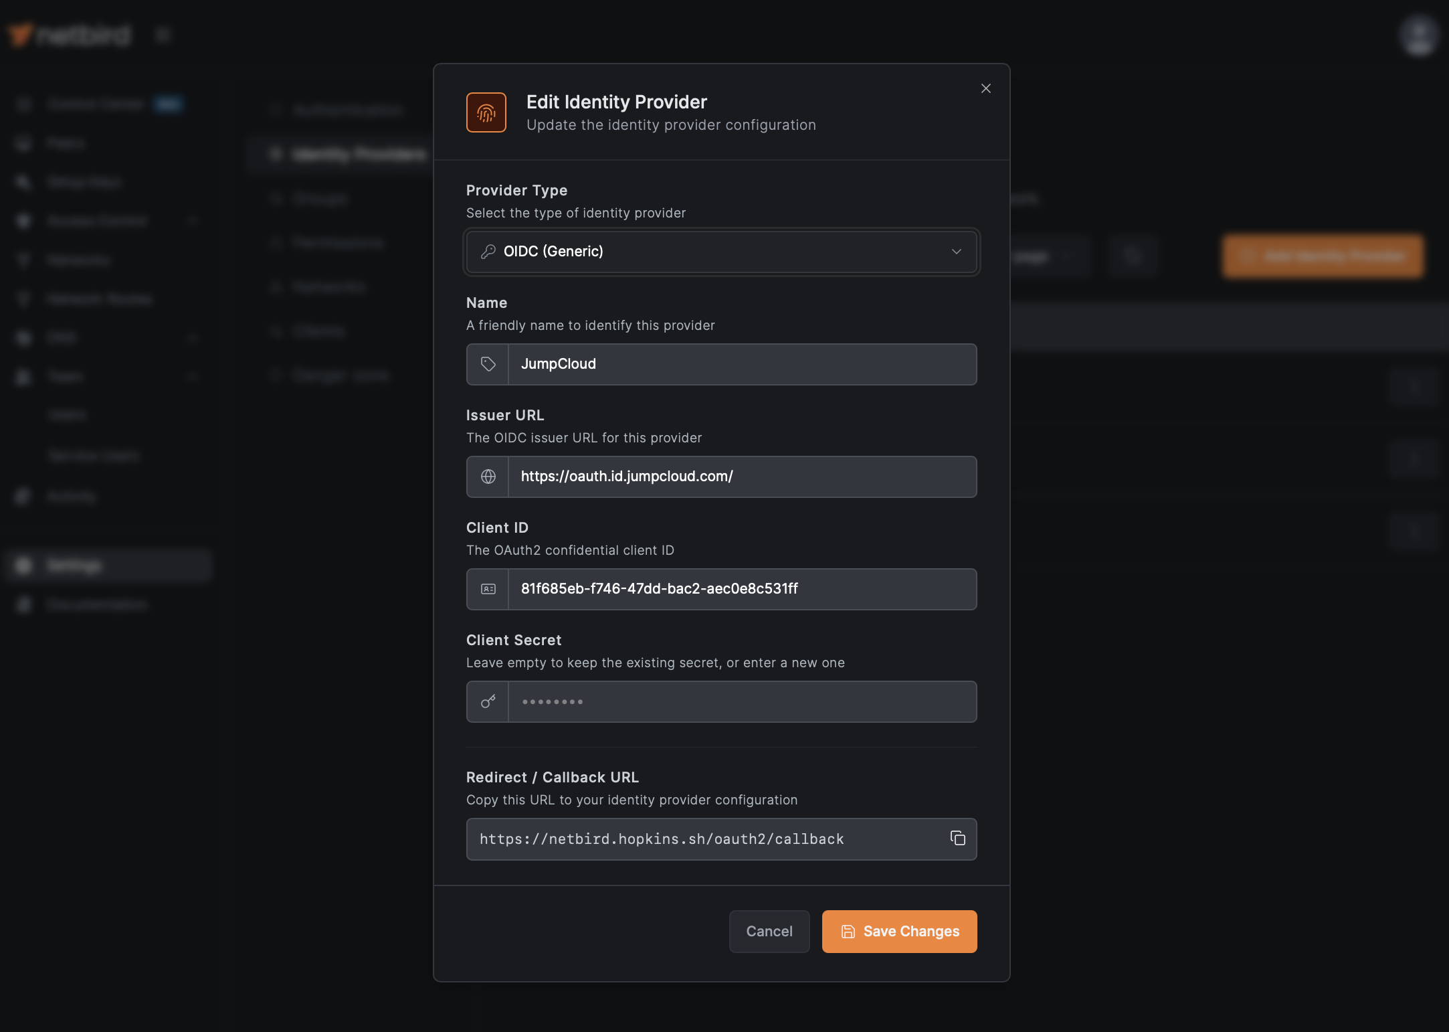Cancel the identity provider edit
The image size is (1449, 1032).
click(769, 932)
